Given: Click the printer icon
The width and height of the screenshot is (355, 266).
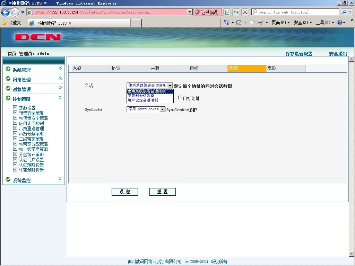Looking at the screenshot, I should click(260, 23).
